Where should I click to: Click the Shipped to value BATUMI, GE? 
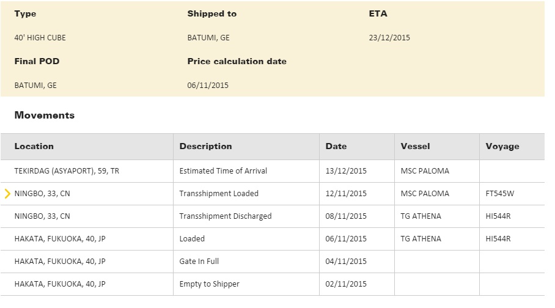click(208, 38)
